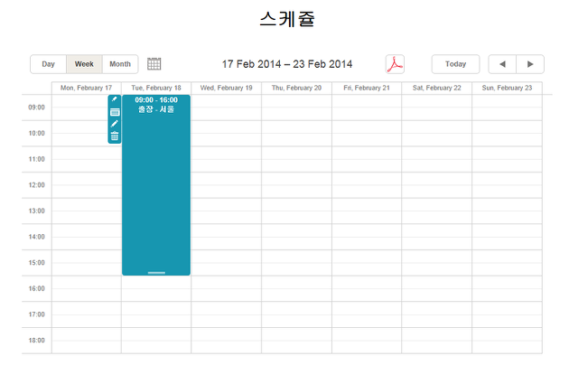This screenshot has height=375, width=569.
Task: Go to the previous week arrow
Action: (502, 64)
